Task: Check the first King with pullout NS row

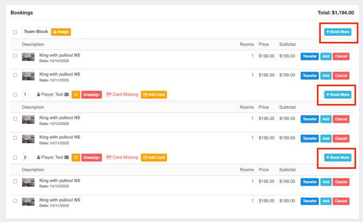Action: click(x=15, y=56)
